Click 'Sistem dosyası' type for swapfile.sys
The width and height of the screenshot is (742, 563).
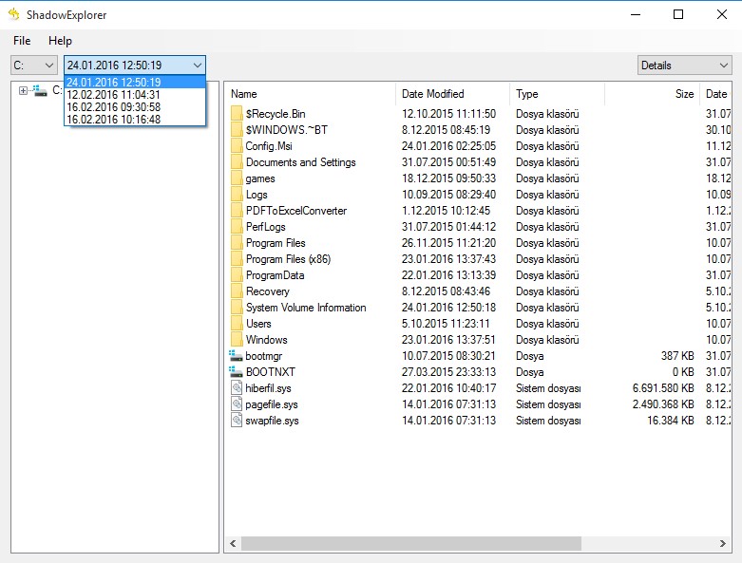(548, 421)
